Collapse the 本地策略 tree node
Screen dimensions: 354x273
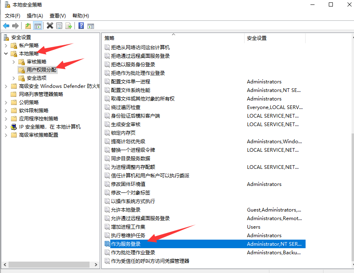pos(6,54)
